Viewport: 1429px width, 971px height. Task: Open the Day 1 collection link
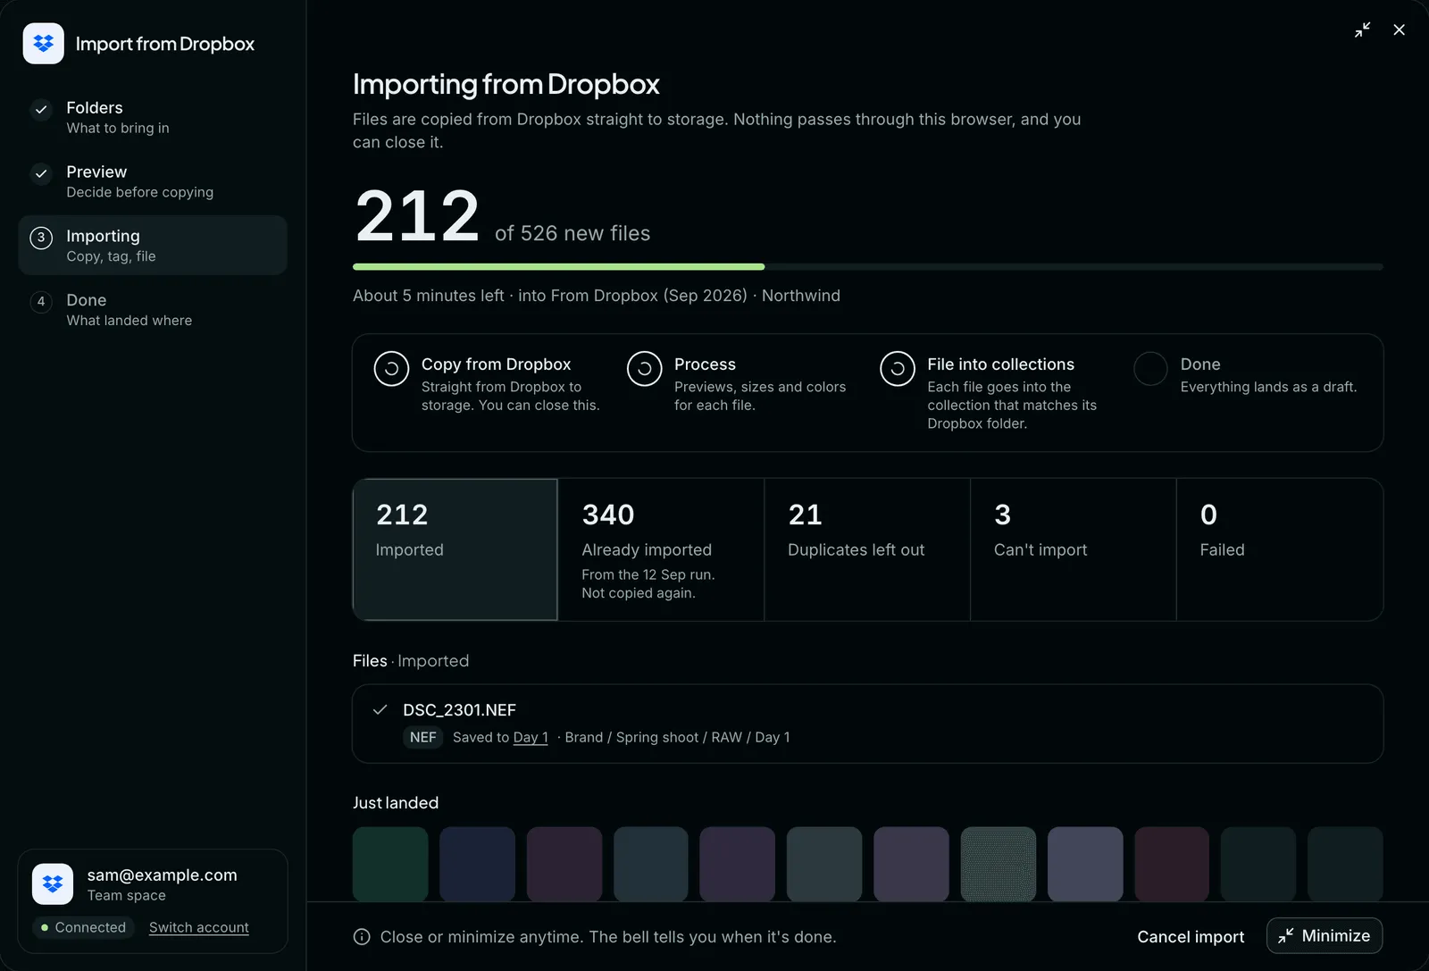[531, 737]
